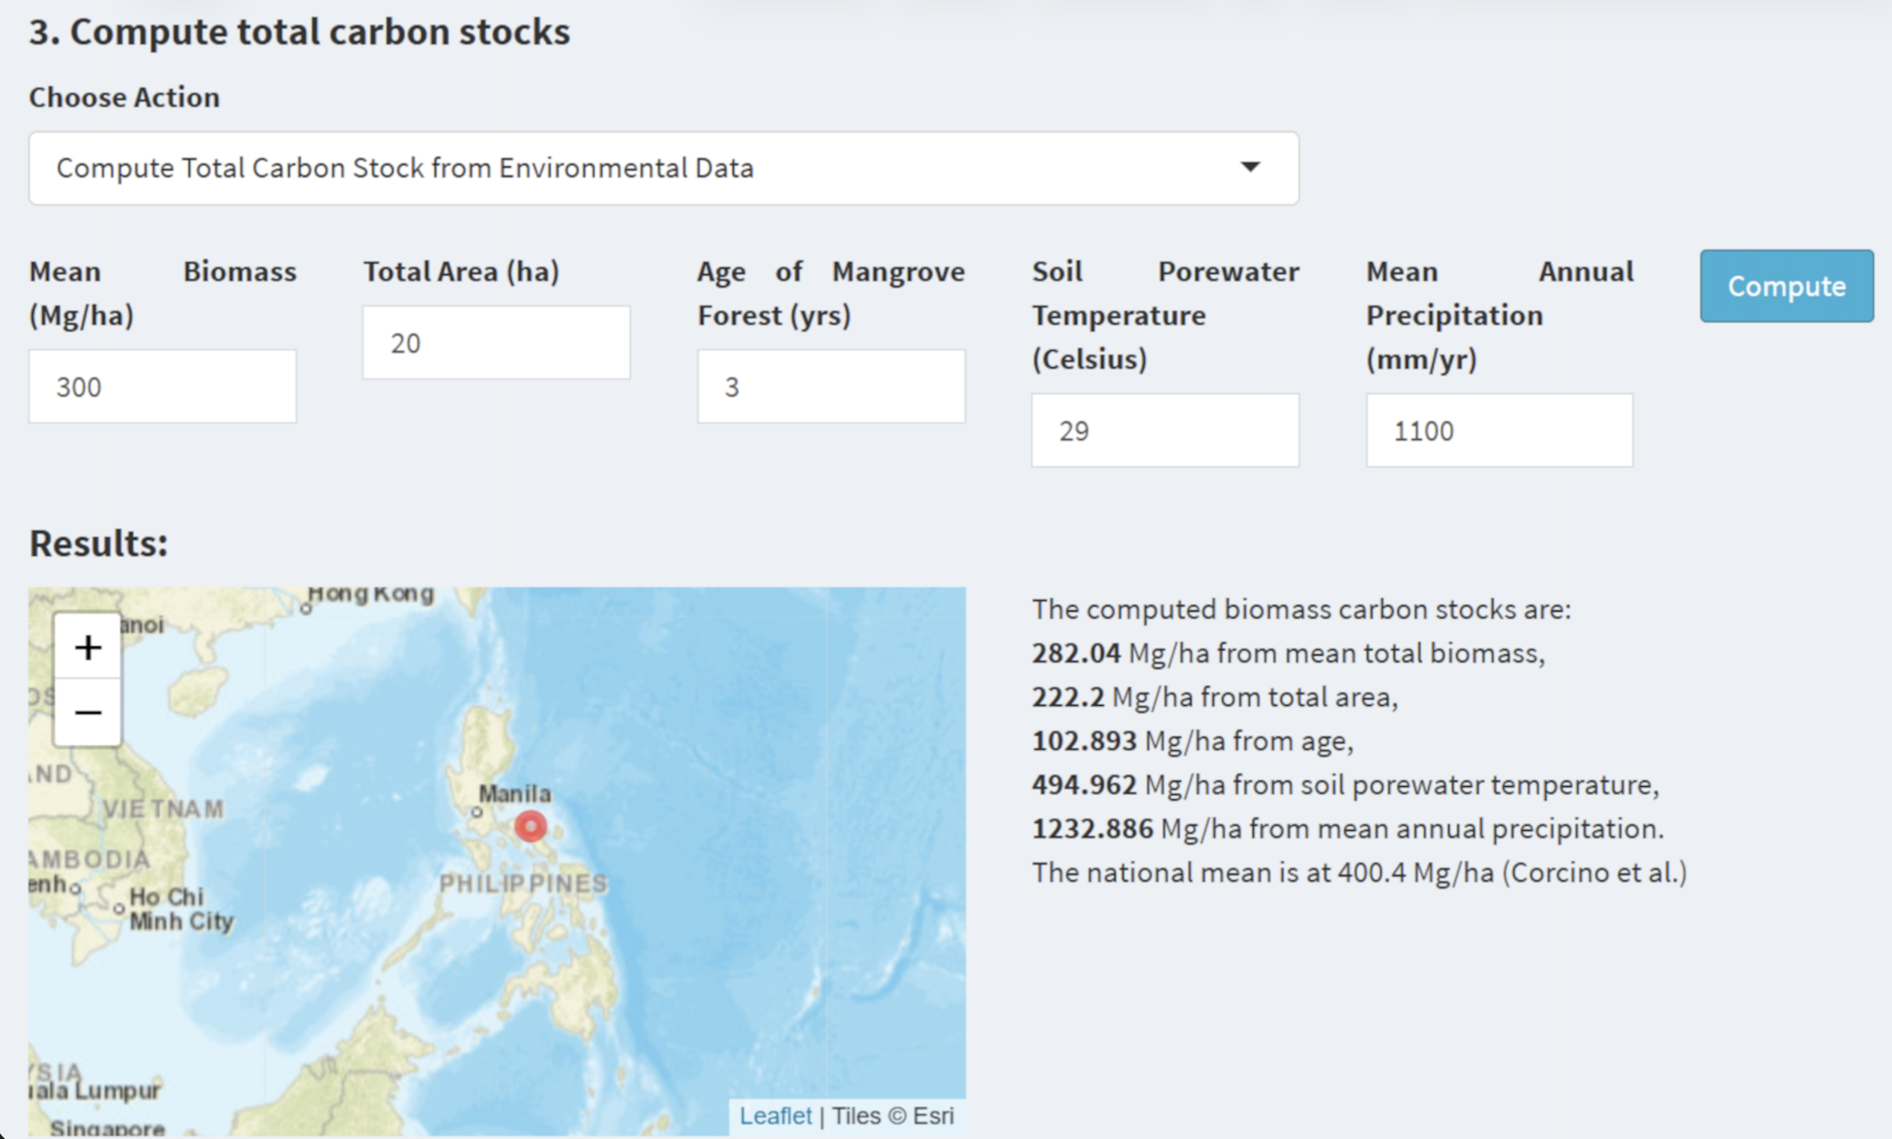Click the Manila city label on map

[x=515, y=794]
